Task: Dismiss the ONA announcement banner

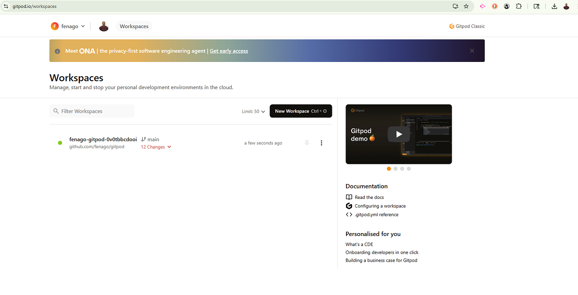Action: (472, 51)
